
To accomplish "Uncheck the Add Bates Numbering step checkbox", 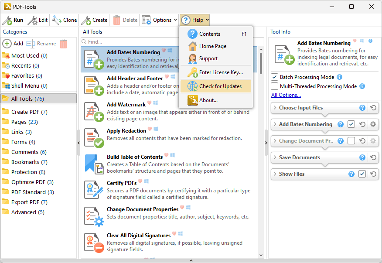I will [x=351, y=124].
